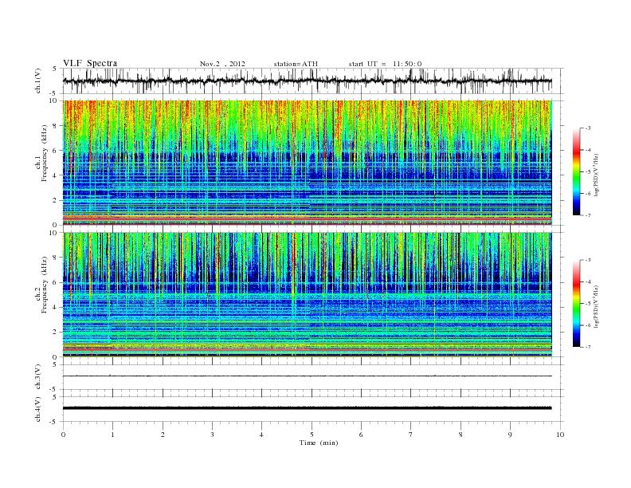The image size is (631, 488).
Task: Click time axis tick label 6
Action: tap(361, 435)
